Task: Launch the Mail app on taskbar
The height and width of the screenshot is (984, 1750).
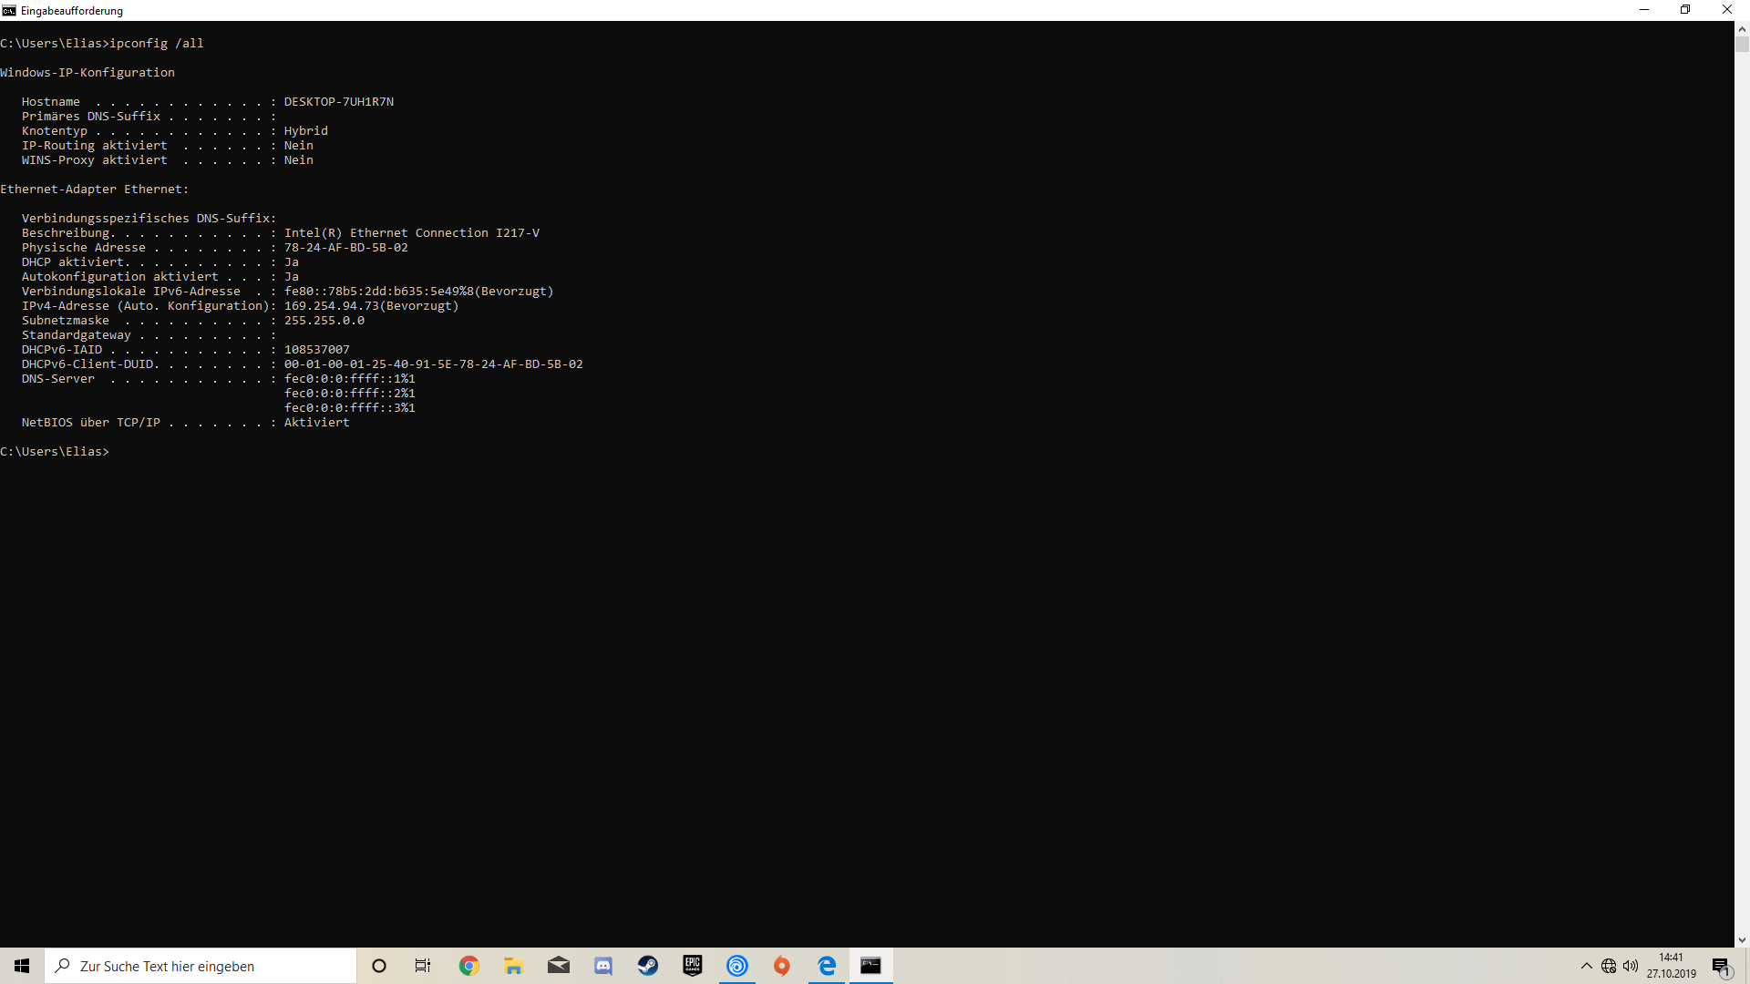Action: click(559, 966)
